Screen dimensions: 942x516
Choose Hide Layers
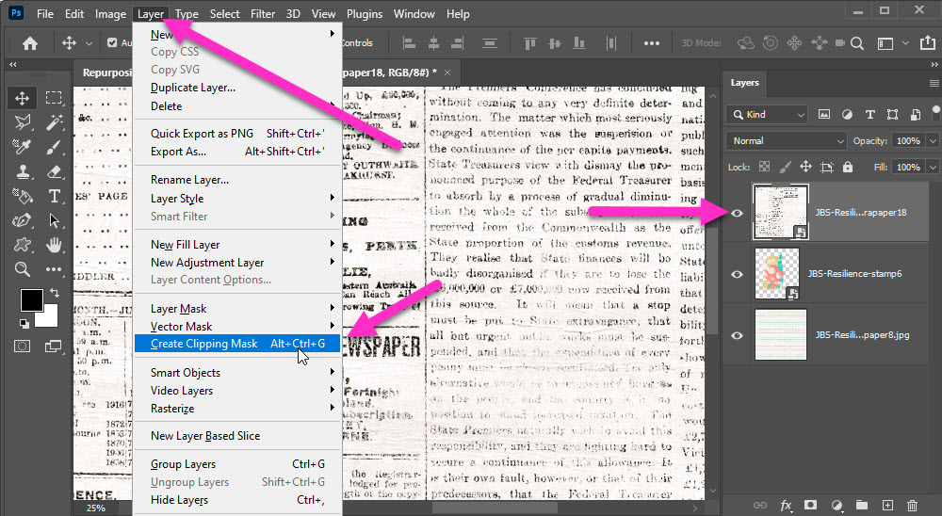(x=238, y=500)
